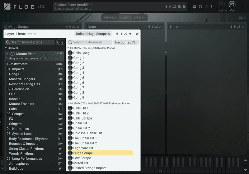This screenshot has height=174, width=249.
Task: Remove instrument from Huge Scrape layer
Action: pos(78,27)
